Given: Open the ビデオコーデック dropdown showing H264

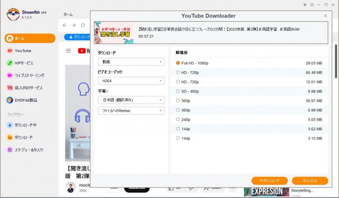Looking at the screenshot, I should [x=131, y=81].
